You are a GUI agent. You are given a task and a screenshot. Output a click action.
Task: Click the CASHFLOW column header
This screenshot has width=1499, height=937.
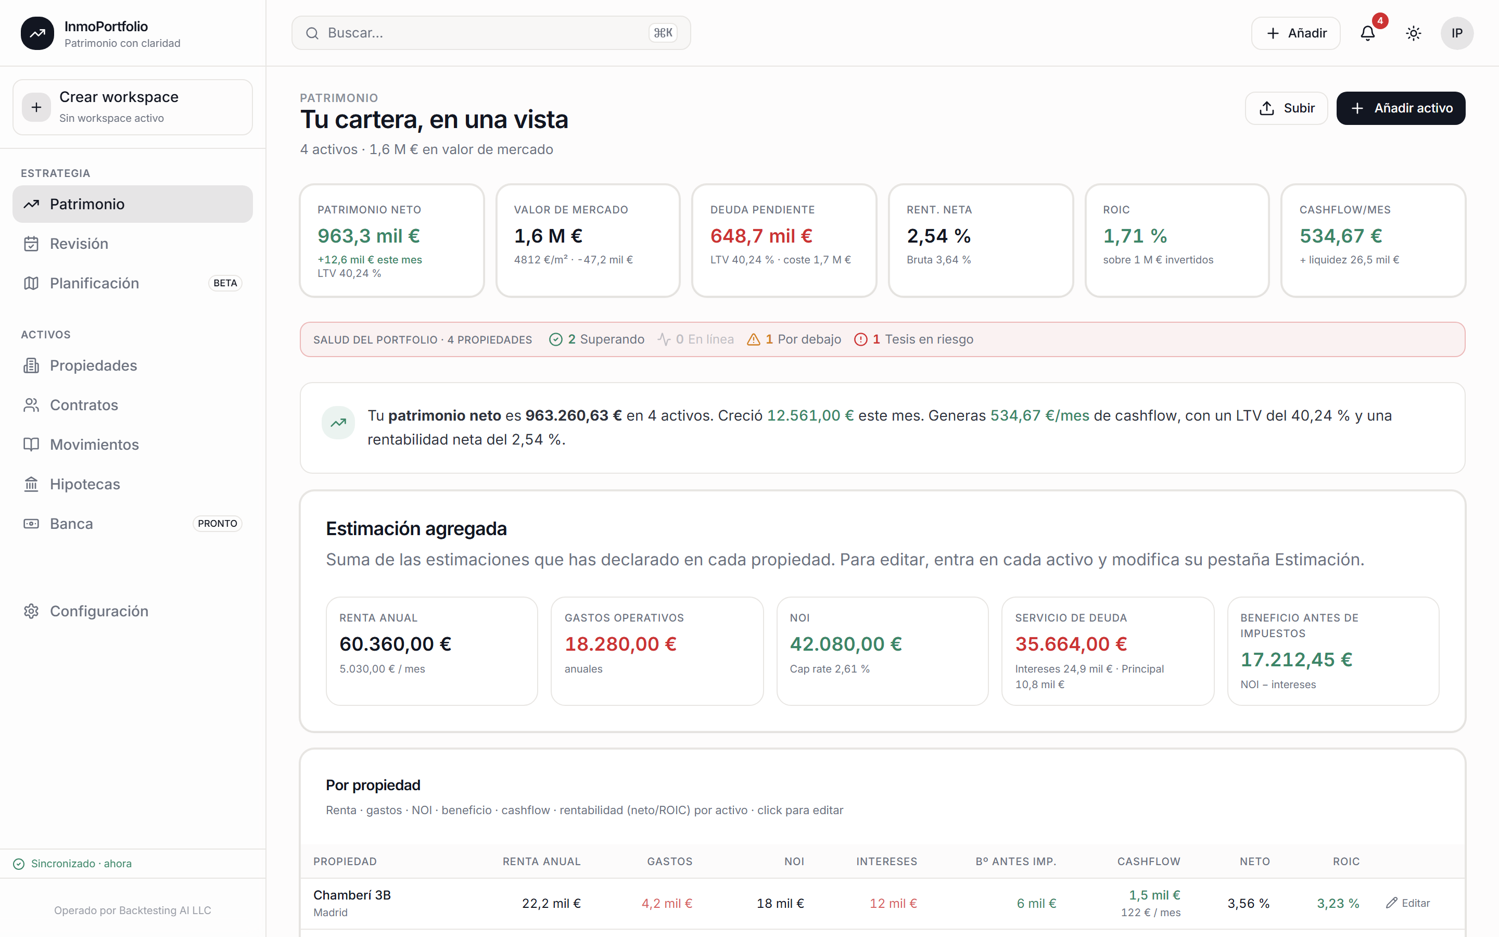(1148, 862)
